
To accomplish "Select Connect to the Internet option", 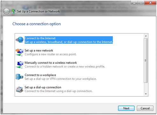I will pyautogui.click(x=69, y=40).
